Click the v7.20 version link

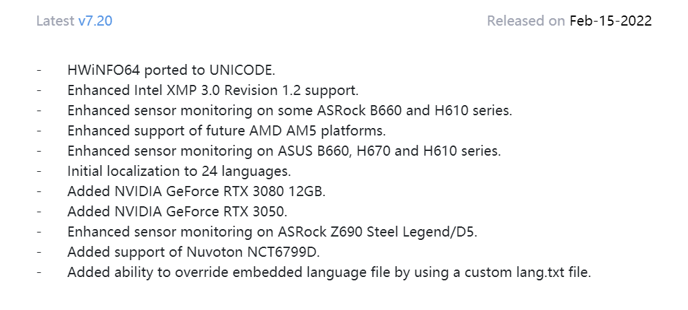point(95,21)
